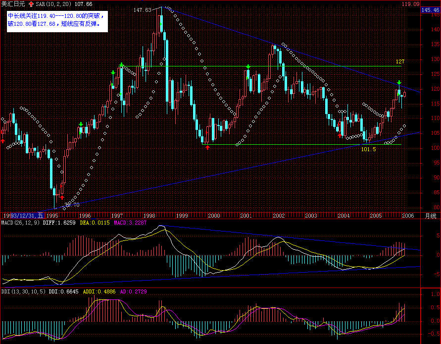441x344 pixels.
Task: Click the yellow 101.5 support label
Action: (x=368, y=149)
